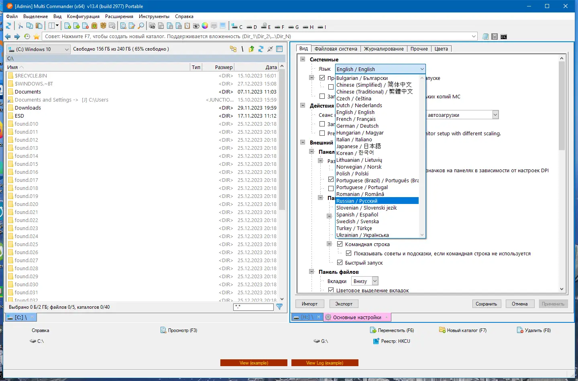Click the Paste clipboard icon
The image size is (578, 381).
point(39,26)
